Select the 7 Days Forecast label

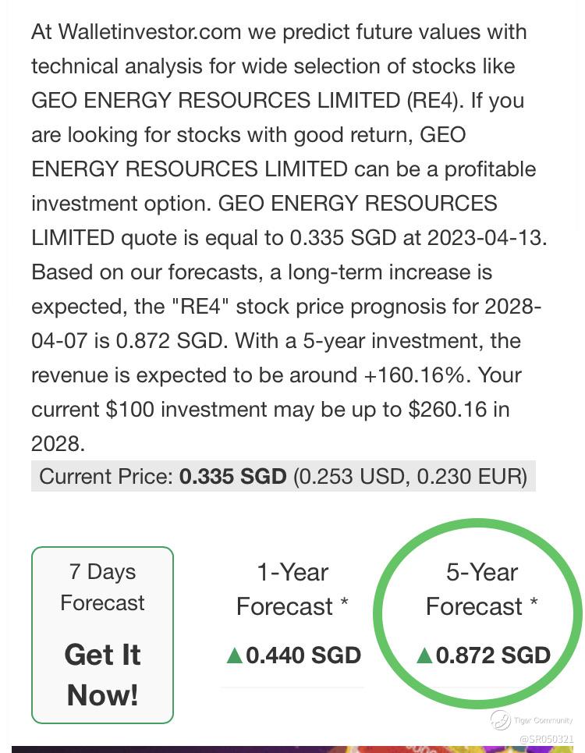click(x=102, y=587)
